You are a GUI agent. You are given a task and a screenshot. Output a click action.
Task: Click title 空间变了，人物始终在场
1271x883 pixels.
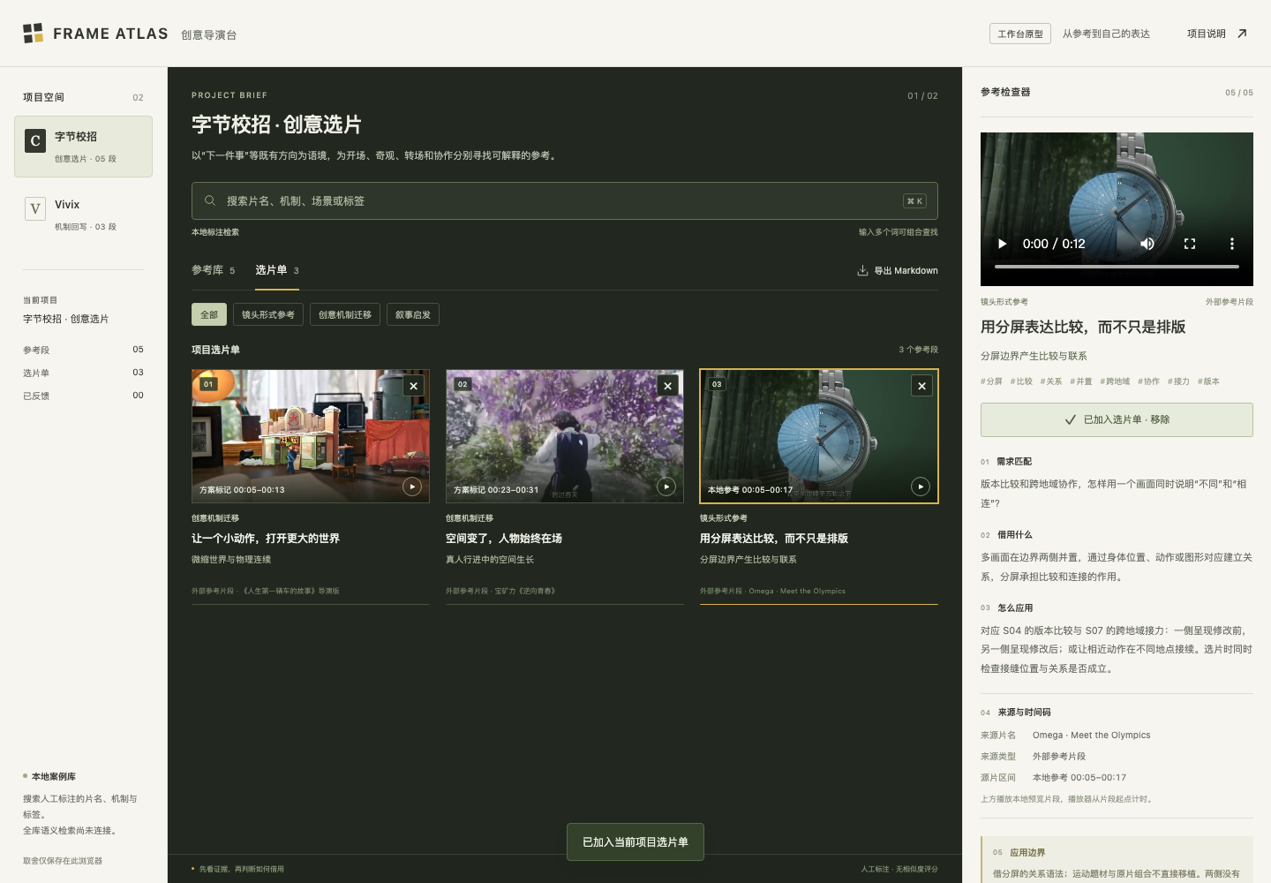(x=504, y=538)
